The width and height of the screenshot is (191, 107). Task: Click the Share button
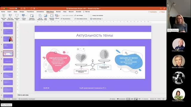pos(162,12)
